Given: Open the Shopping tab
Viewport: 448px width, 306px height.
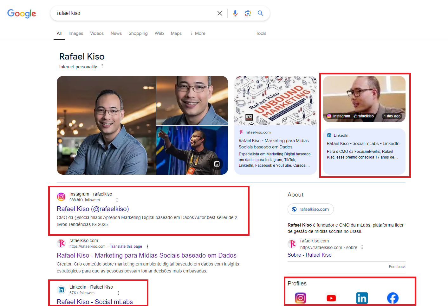Looking at the screenshot, I should [138, 33].
